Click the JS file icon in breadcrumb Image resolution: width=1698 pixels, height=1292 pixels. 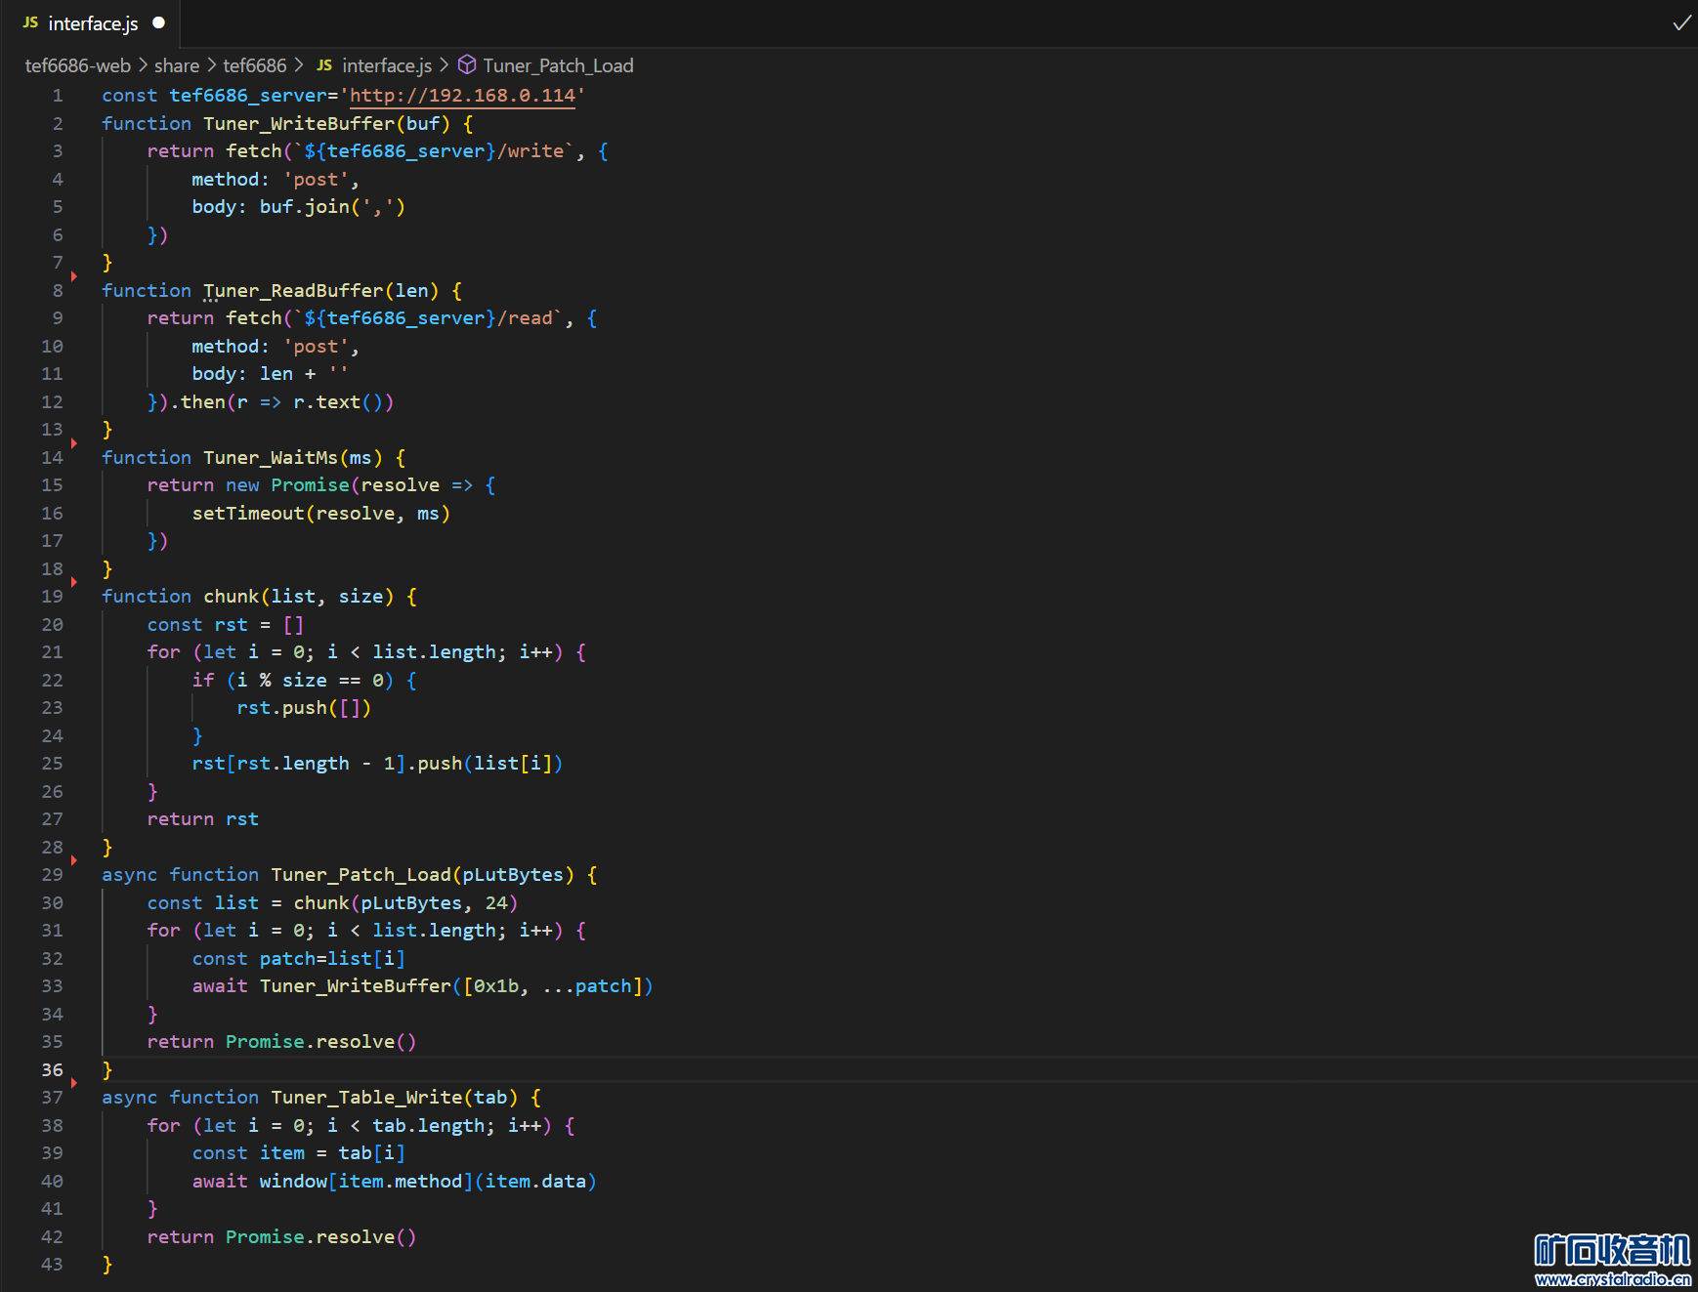pyautogui.click(x=324, y=65)
